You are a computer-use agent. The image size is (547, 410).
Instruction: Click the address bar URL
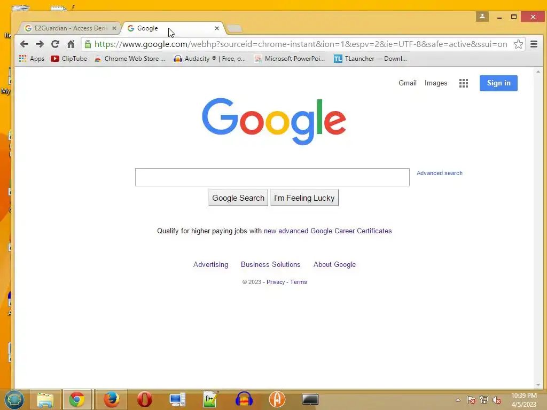tap(301, 44)
